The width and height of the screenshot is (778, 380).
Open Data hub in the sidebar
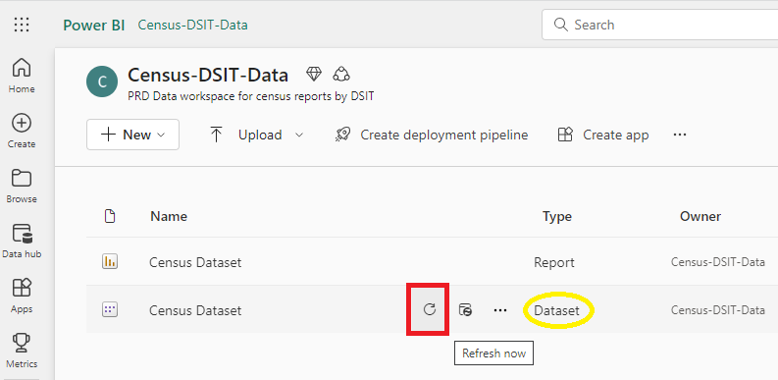(x=22, y=241)
